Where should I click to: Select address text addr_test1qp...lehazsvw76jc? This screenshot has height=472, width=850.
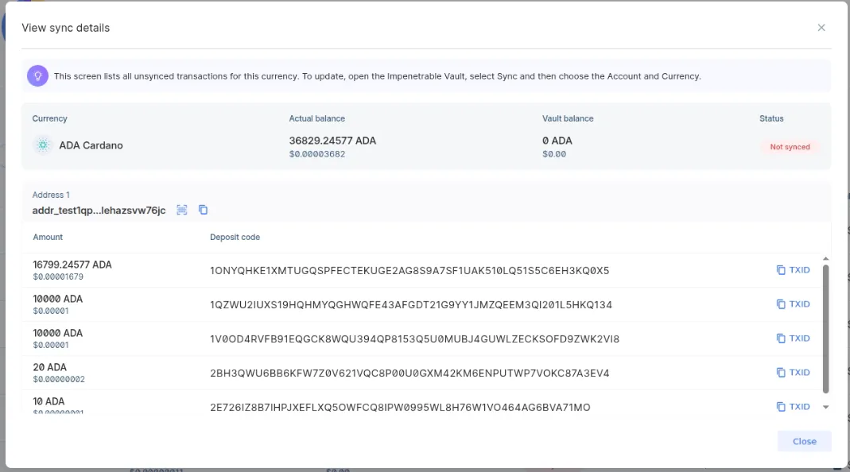[99, 211]
